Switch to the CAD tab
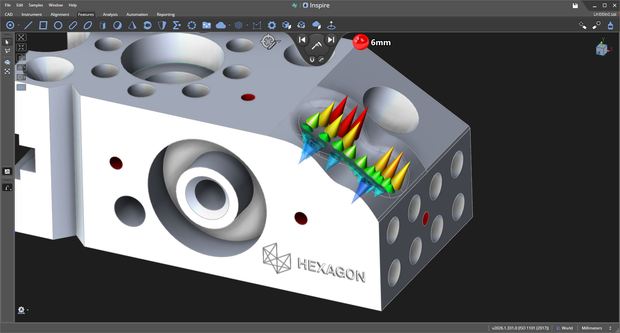Viewport: 620px width, 333px height. pyautogui.click(x=9, y=15)
